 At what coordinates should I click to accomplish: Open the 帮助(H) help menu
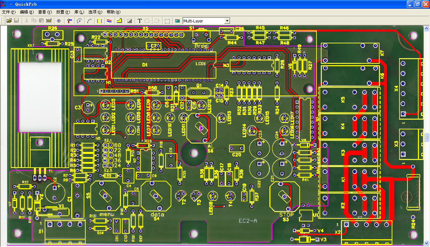(x=114, y=12)
